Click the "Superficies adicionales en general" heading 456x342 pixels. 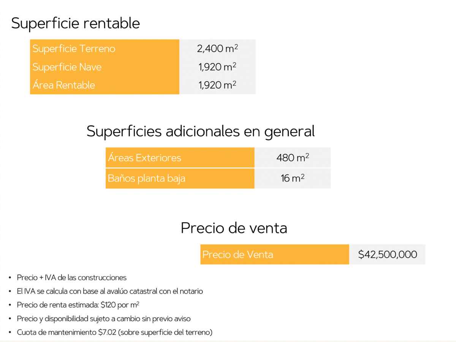[200, 131]
